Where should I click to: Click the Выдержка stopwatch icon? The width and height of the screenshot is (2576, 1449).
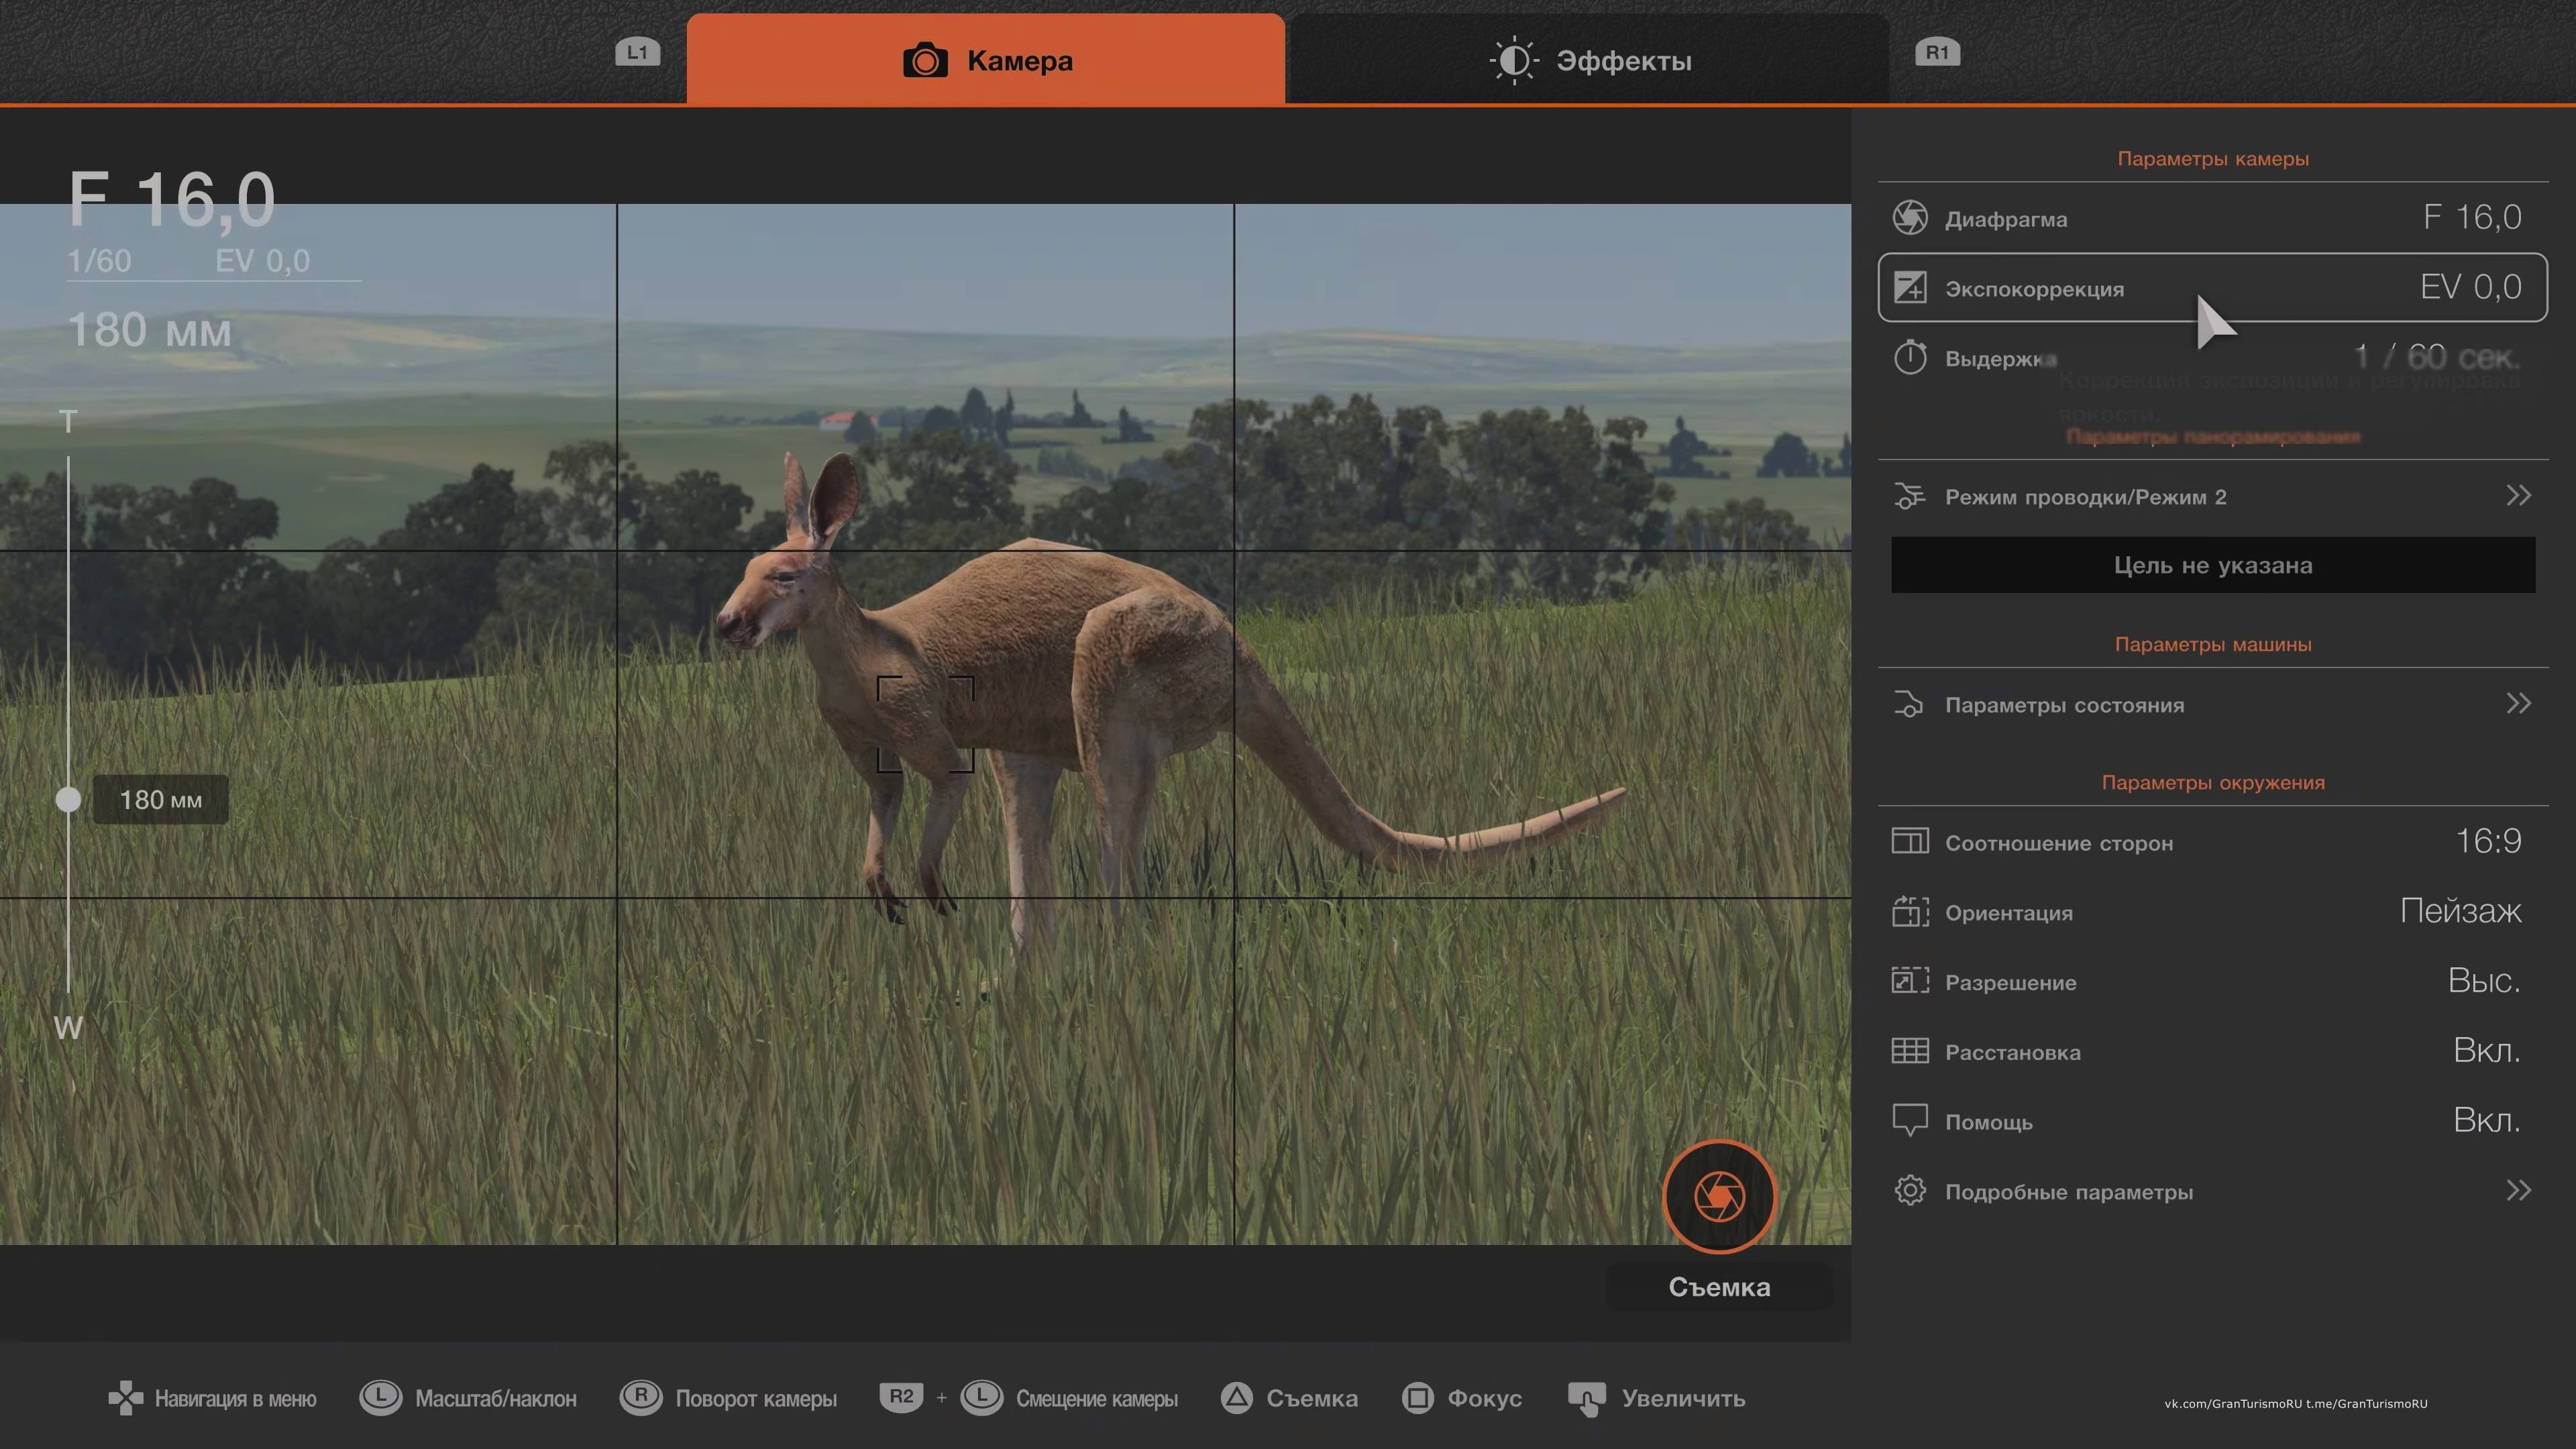point(1910,357)
